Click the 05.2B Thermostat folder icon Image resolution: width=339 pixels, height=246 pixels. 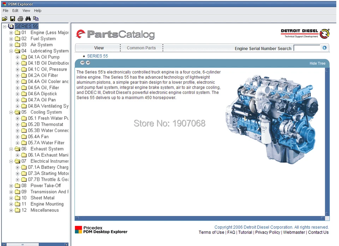coord(24,125)
